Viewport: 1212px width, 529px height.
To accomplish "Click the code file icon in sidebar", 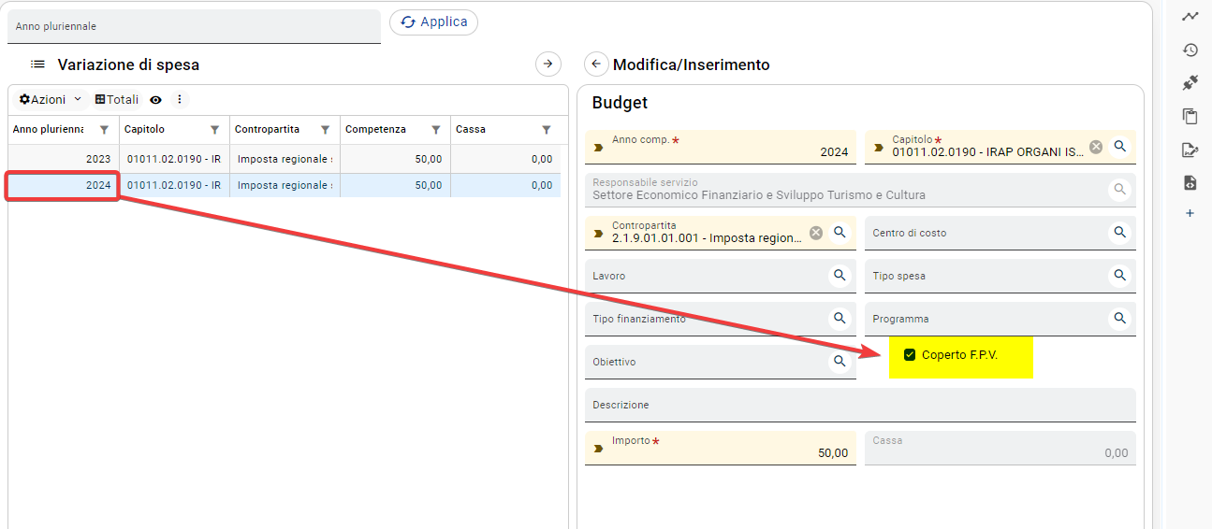I will pos(1190,182).
